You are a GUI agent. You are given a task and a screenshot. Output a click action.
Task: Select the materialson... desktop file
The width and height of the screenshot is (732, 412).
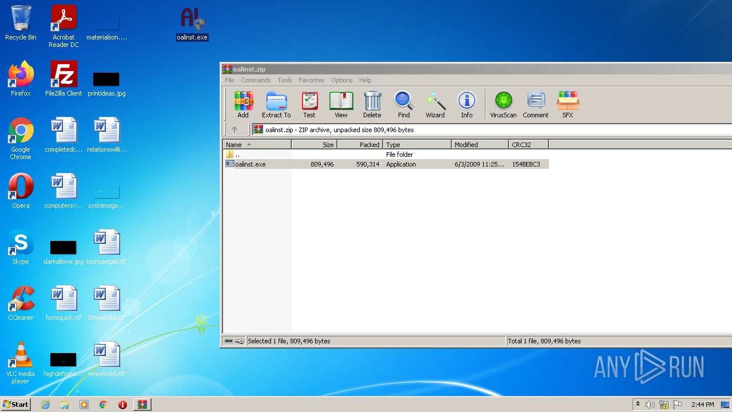(106, 27)
